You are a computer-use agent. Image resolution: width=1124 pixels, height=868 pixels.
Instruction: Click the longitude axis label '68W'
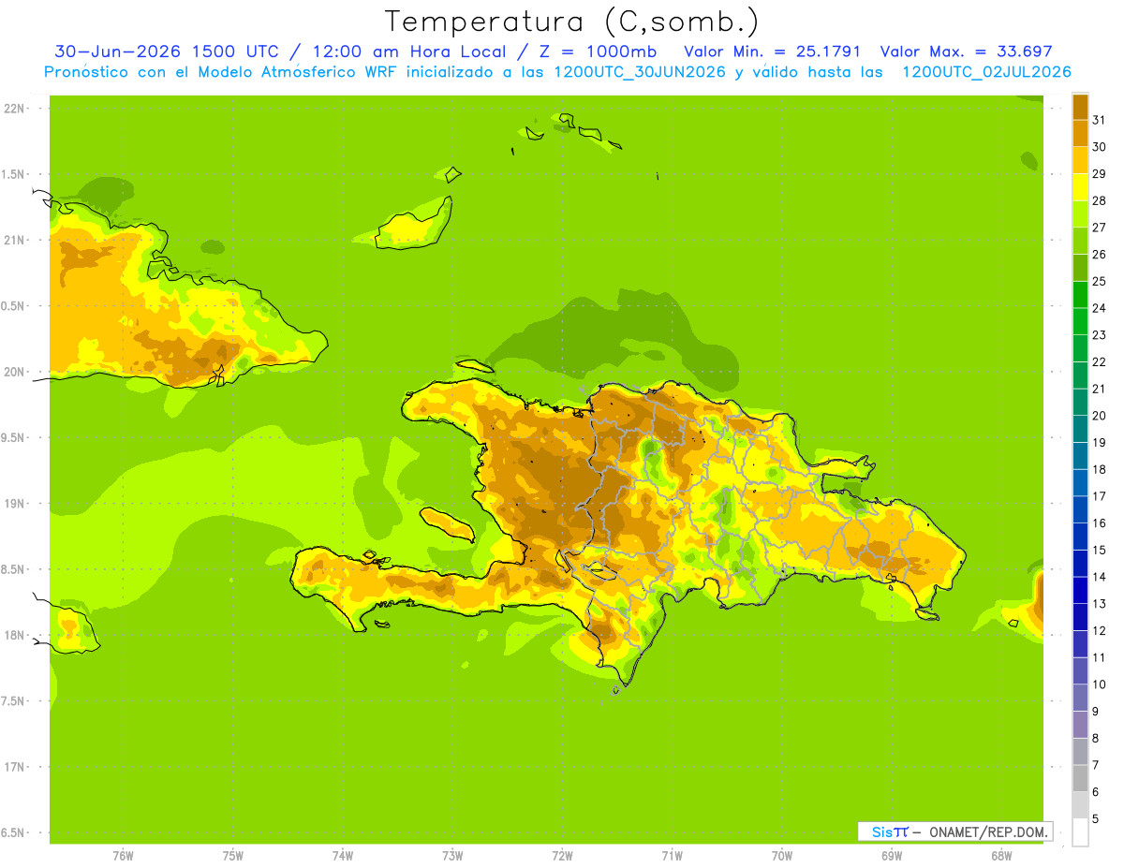tap(1001, 856)
